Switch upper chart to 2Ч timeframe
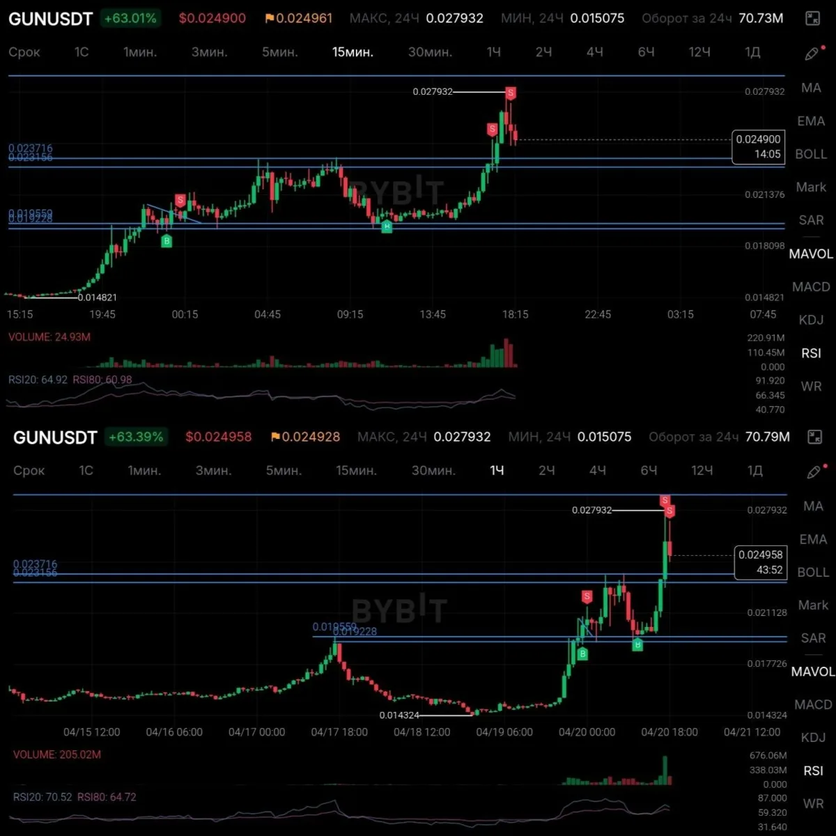This screenshot has height=836, width=836. click(x=544, y=52)
